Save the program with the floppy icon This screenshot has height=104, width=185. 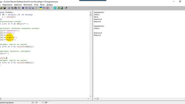tap(5, 8)
